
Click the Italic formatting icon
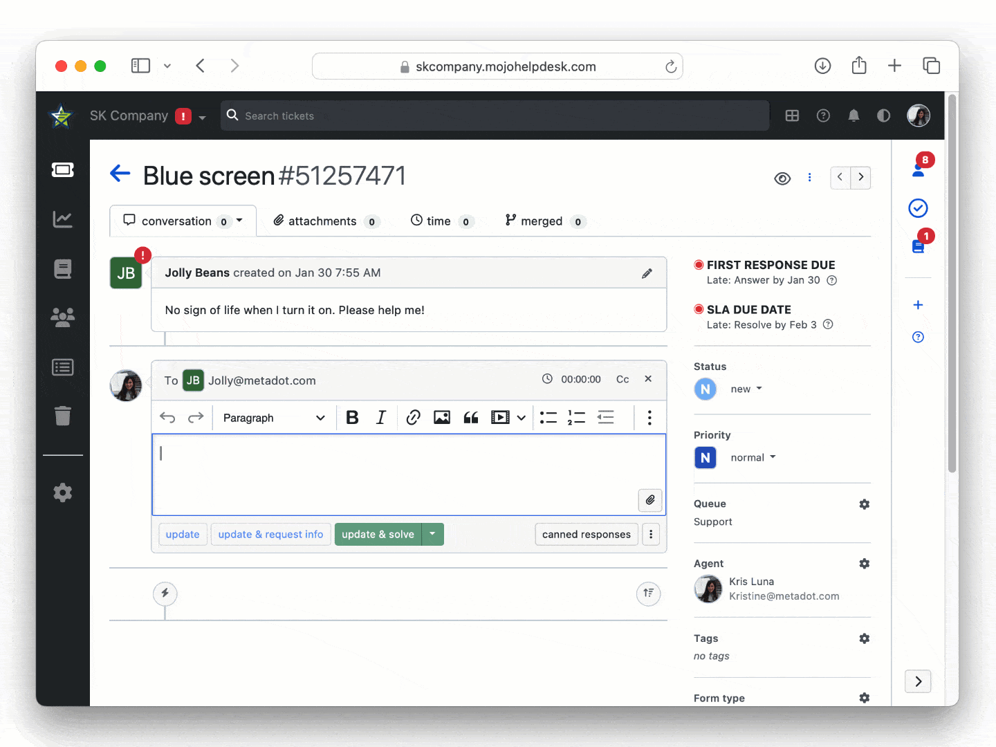[x=381, y=418]
